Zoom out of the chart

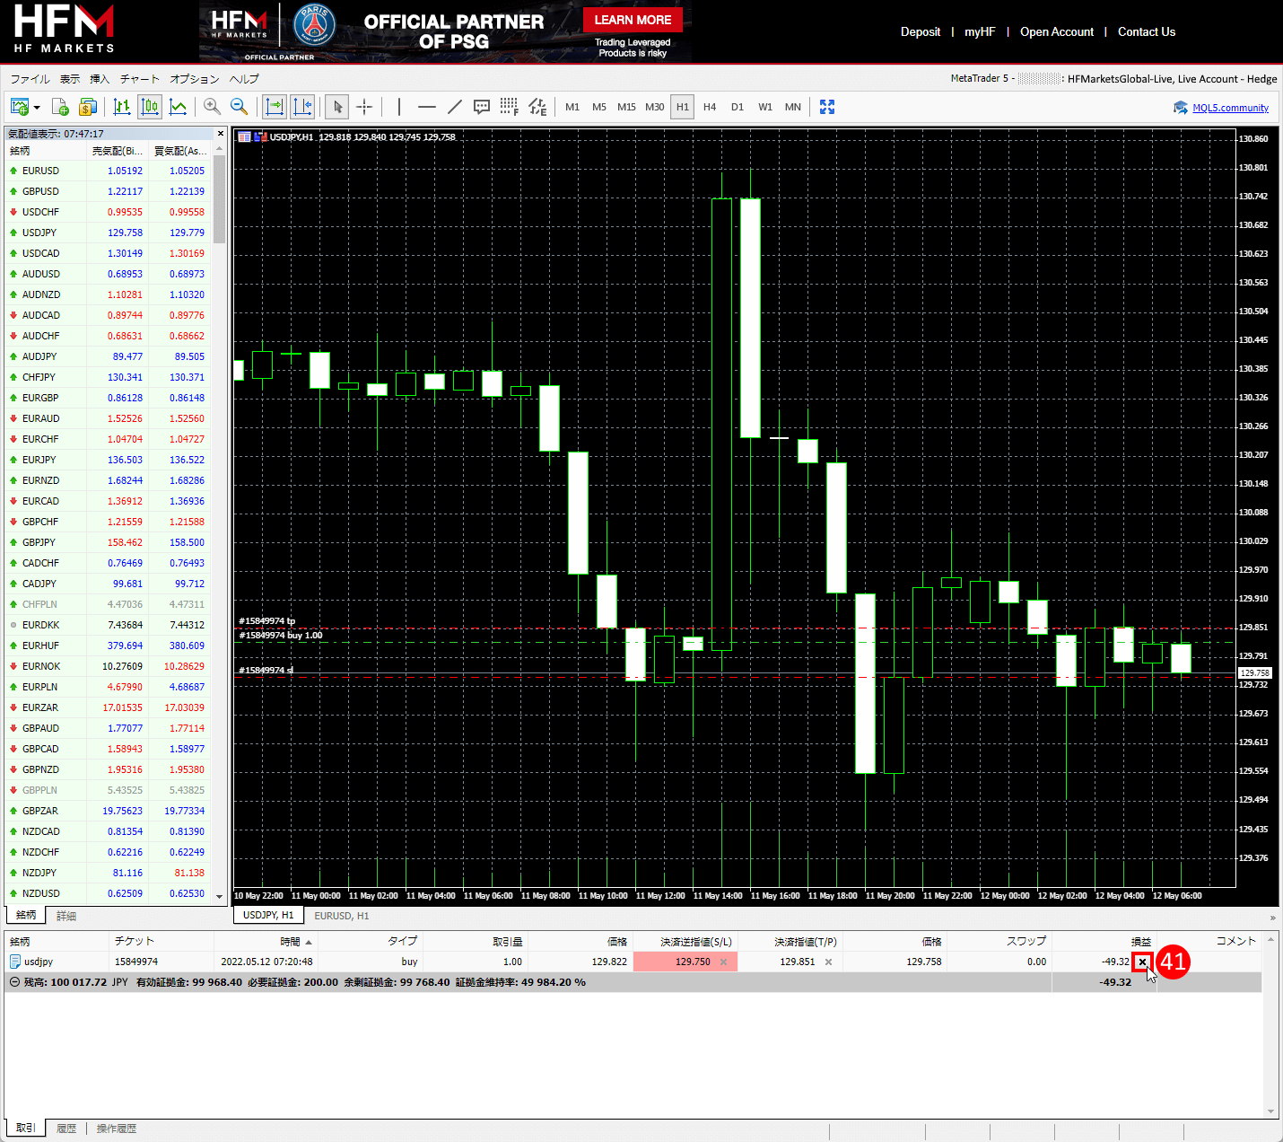point(240,107)
